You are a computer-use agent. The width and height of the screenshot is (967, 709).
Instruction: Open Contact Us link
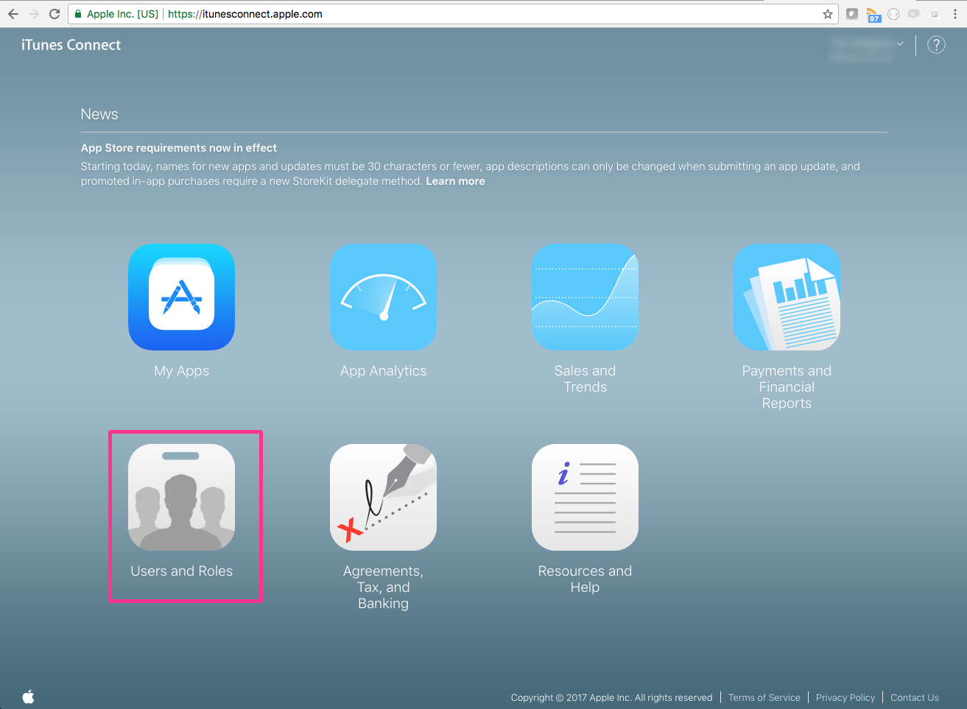(x=915, y=697)
